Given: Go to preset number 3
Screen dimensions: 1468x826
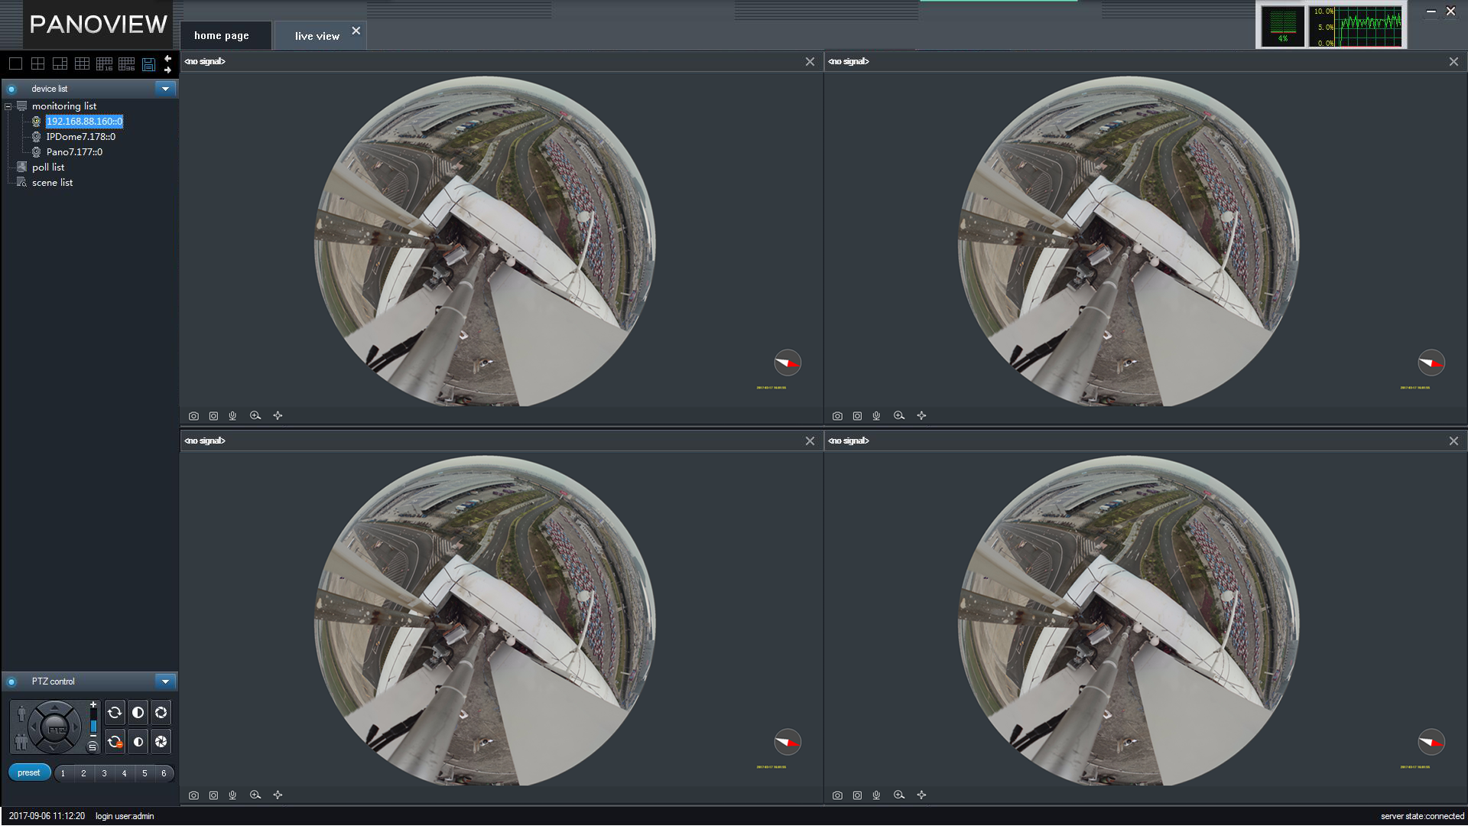Looking at the screenshot, I should click(104, 773).
